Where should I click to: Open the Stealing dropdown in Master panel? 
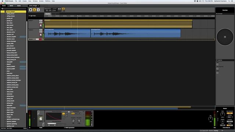(x=229, y=117)
